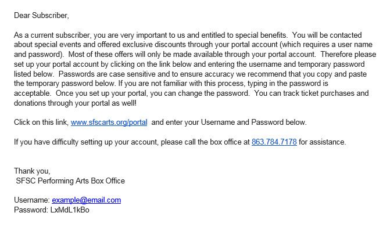
Task: Click the words "Click on this link,"
Action: [x=41, y=122]
